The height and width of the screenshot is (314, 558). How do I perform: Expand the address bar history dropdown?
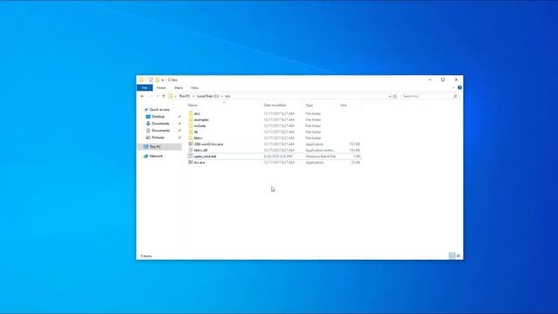coord(390,96)
